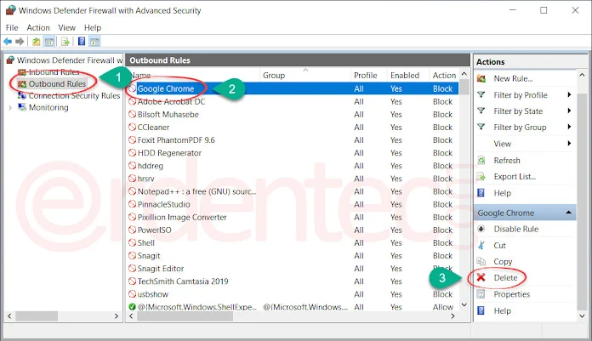The width and height of the screenshot is (592, 341).
Task: Open Properties of the Google Chrome rule
Action: [x=511, y=294]
